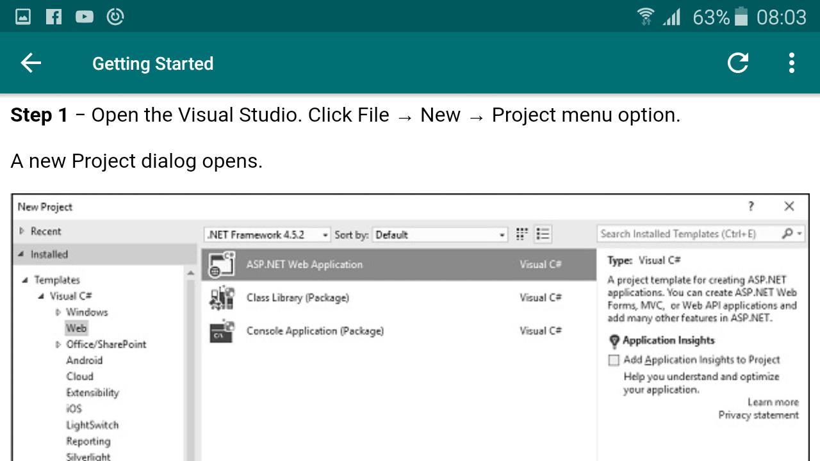Switch to small icons grid view

tap(522, 234)
